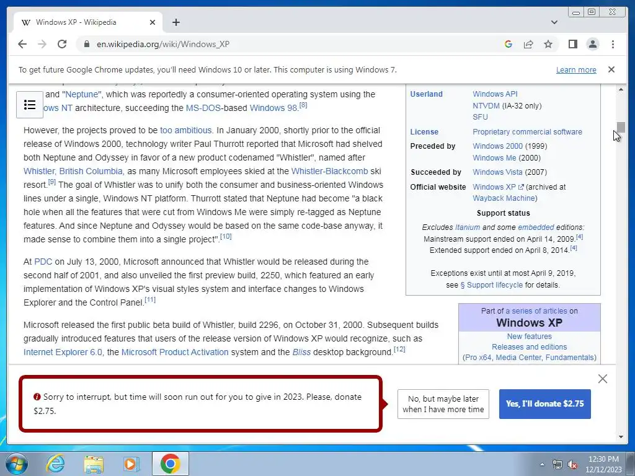The height and width of the screenshot is (476, 635).
Task: Click the lock icon in the address bar
Action: (x=86, y=44)
